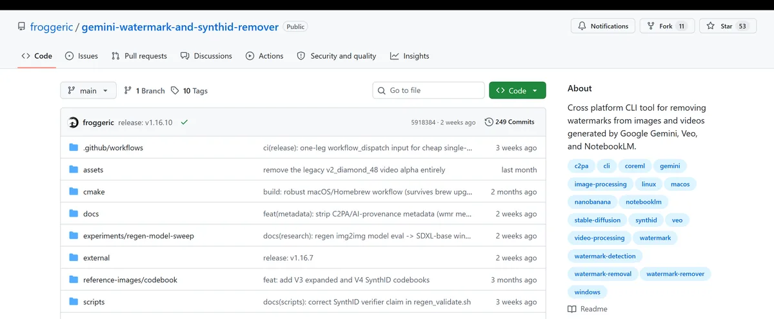Click the gemini topic tag
The image size is (774, 319).
click(670, 166)
